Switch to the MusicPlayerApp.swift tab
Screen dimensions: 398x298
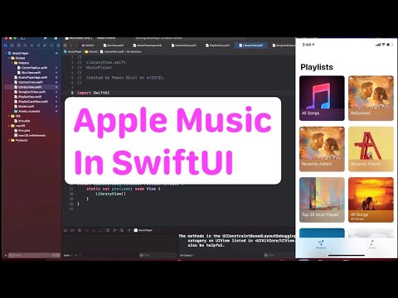(x=148, y=46)
